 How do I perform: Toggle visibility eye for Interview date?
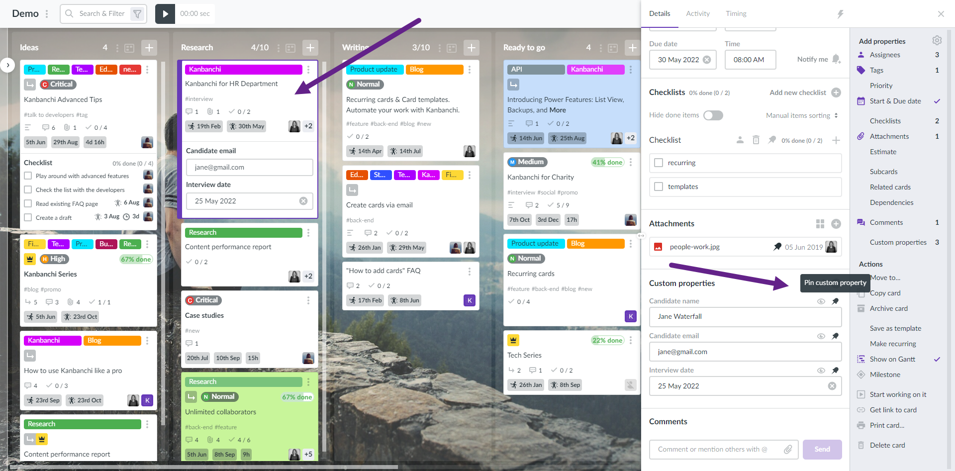point(821,371)
